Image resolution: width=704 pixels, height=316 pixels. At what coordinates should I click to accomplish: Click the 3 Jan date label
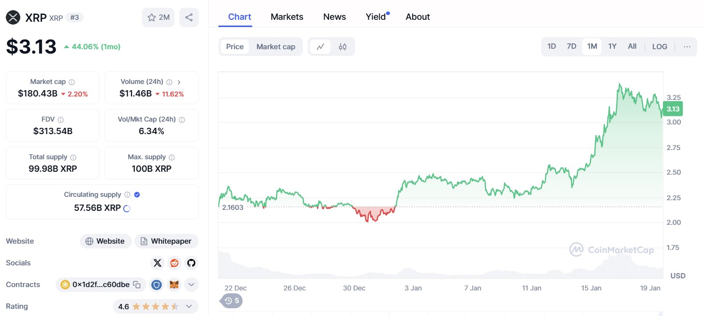click(413, 288)
